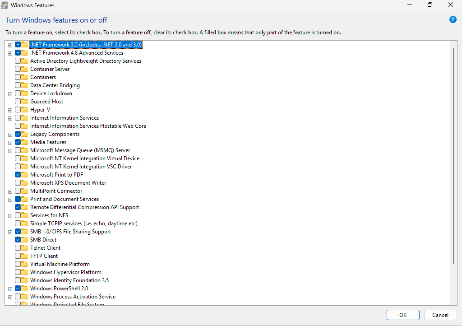Click folder icon next to Guarded Host
The height and width of the screenshot is (326, 462).
[24, 102]
